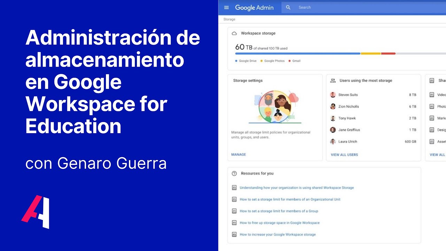The height and width of the screenshot is (251, 446).
Task: Click VIEW ALL USERS
Action: coord(344,154)
